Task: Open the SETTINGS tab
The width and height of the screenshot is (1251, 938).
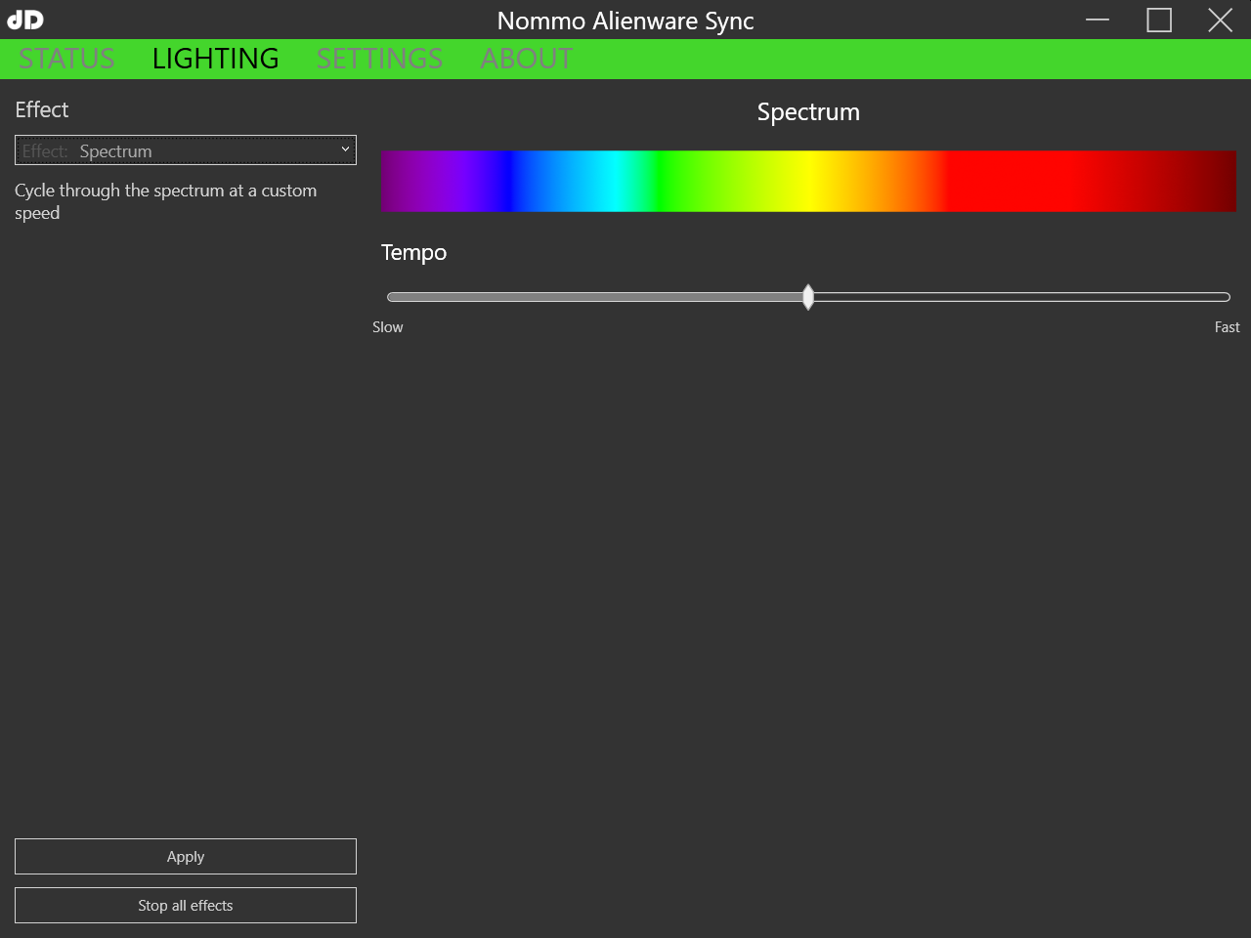Action: click(379, 59)
